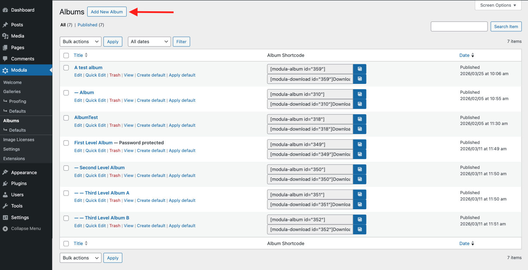Copy the modula-album id="359" shortcode
The width and height of the screenshot is (528, 270).
click(360, 69)
